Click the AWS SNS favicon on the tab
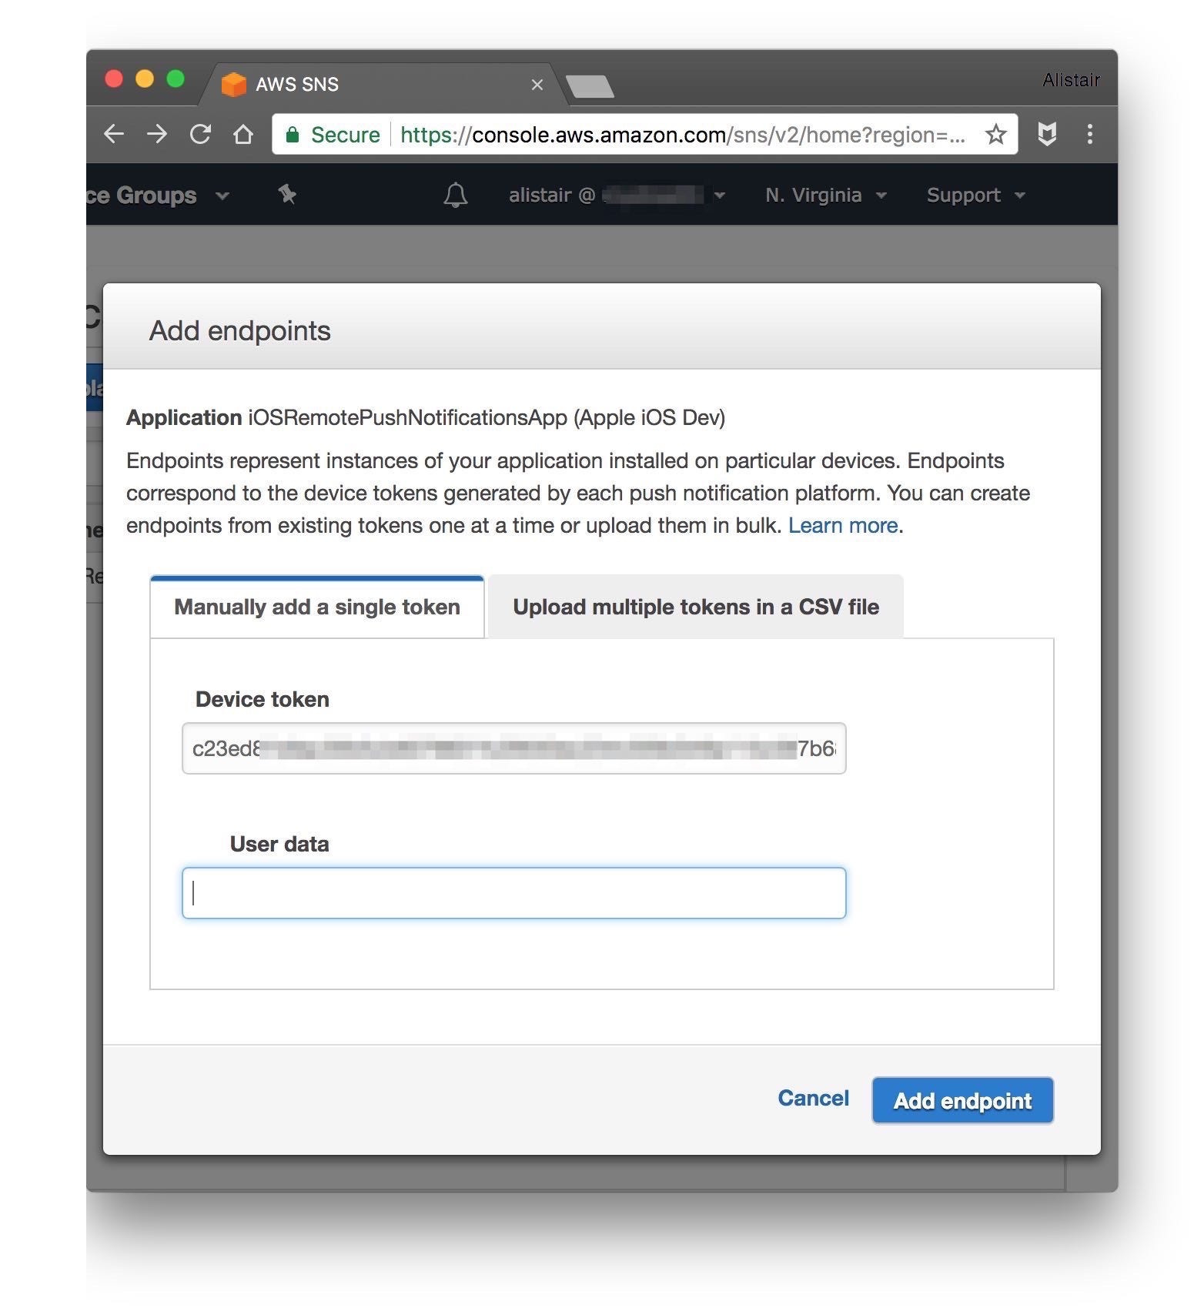The image size is (1204, 1315). (233, 83)
